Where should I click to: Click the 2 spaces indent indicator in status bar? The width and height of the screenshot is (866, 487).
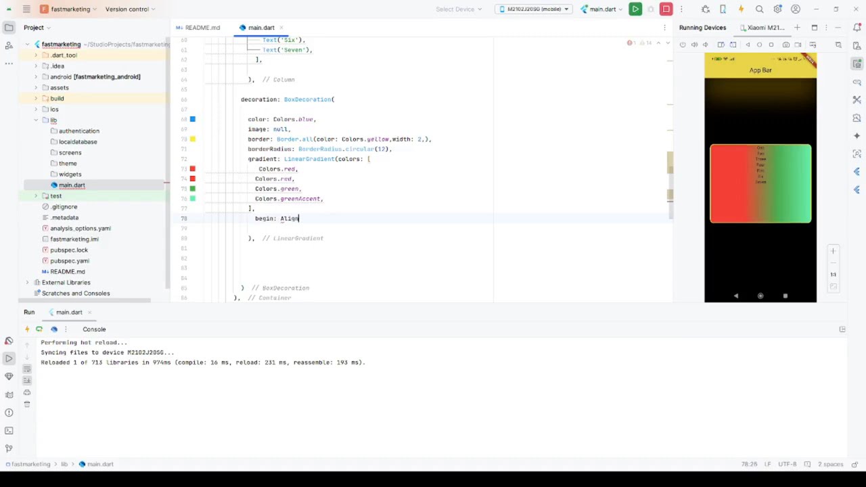tap(829, 464)
